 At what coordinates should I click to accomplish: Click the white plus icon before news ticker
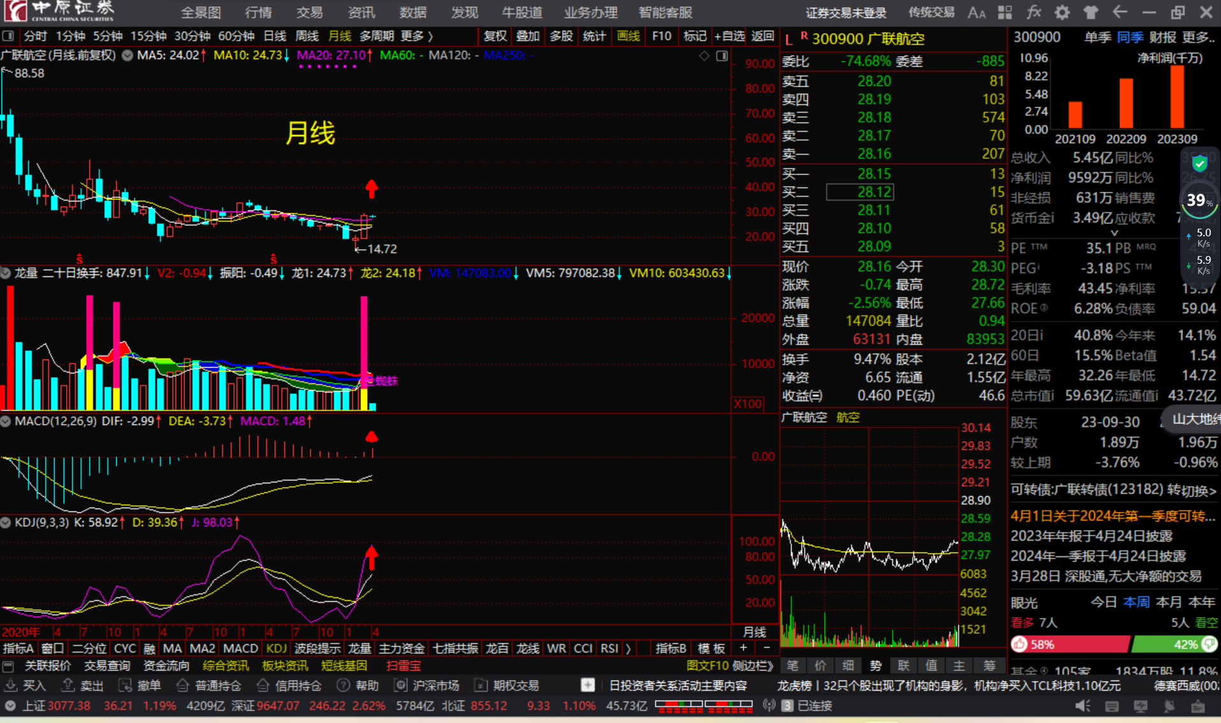tap(588, 685)
